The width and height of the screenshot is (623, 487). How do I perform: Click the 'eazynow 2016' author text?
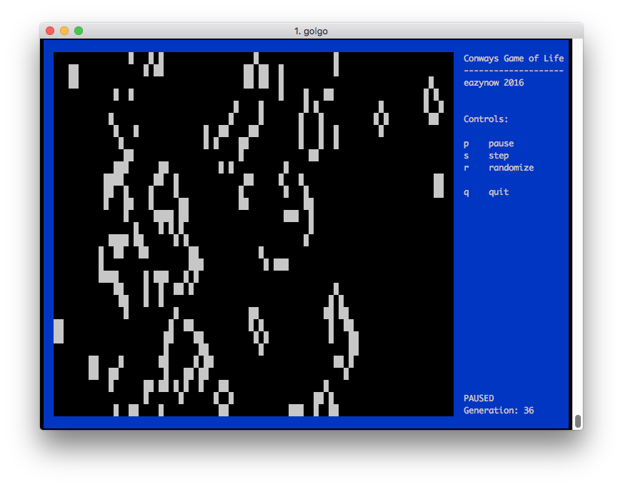pyautogui.click(x=494, y=83)
